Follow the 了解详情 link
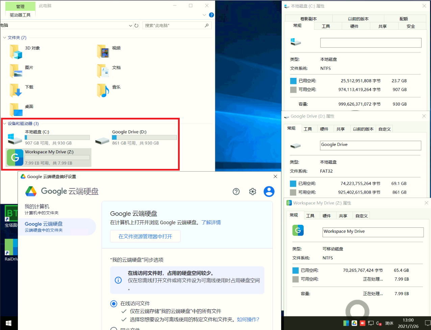This screenshot has height=330, width=431. click(211, 222)
